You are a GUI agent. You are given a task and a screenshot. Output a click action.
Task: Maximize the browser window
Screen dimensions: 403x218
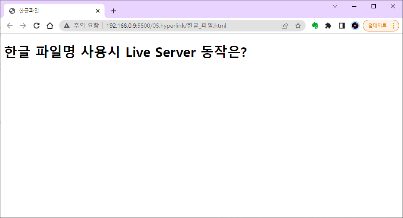pyautogui.click(x=374, y=6)
